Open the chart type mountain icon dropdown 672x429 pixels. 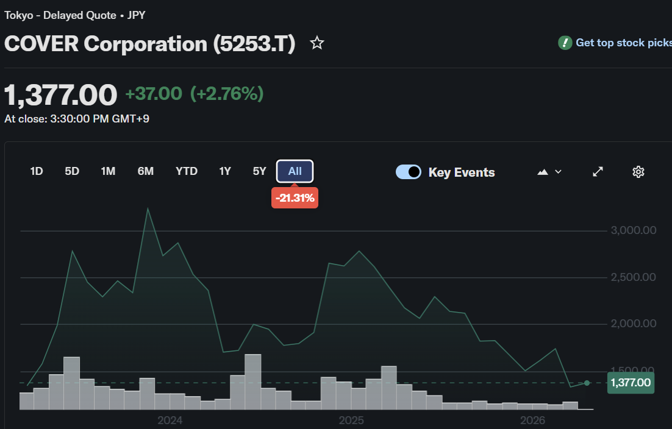pyautogui.click(x=549, y=172)
